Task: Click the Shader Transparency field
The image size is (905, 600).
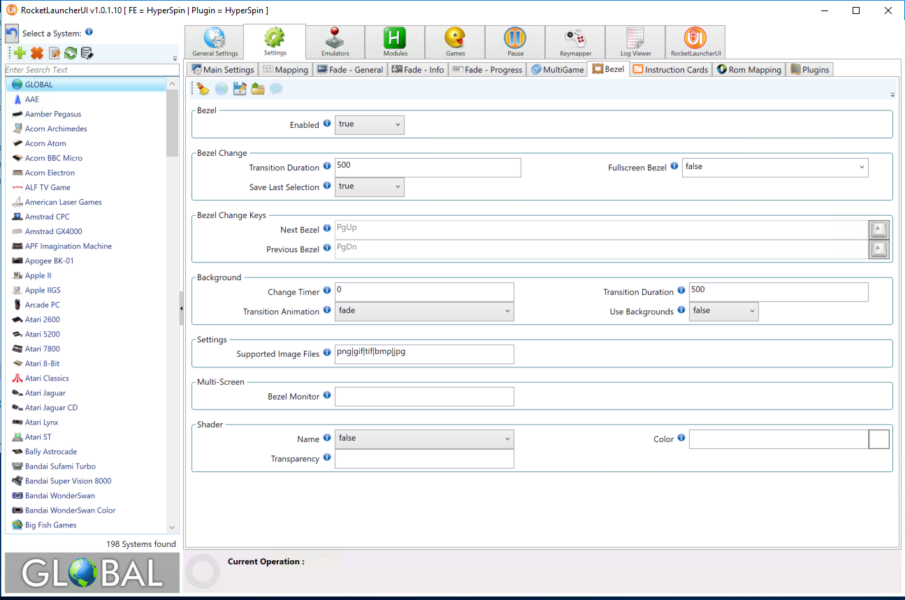Action: tap(424, 459)
